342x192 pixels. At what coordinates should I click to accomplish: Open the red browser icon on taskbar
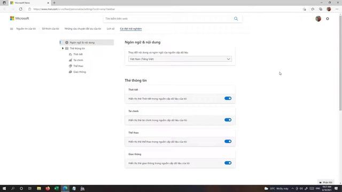pyautogui.click(x=48, y=188)
